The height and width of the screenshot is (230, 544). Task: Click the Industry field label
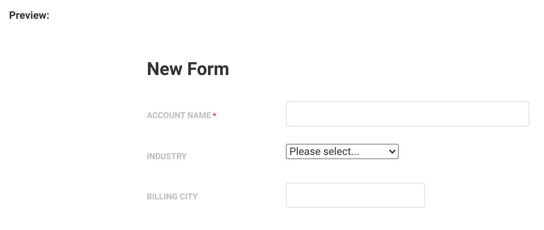pyautogui.click(x=167, y=156)
